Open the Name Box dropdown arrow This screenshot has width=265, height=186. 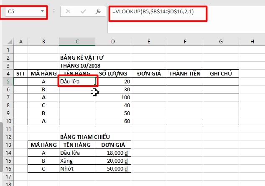42,11
